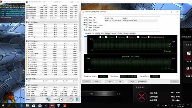Screen dimensions: 192x108
Task: Open the Clocks tab
Action: coord(120,34)
